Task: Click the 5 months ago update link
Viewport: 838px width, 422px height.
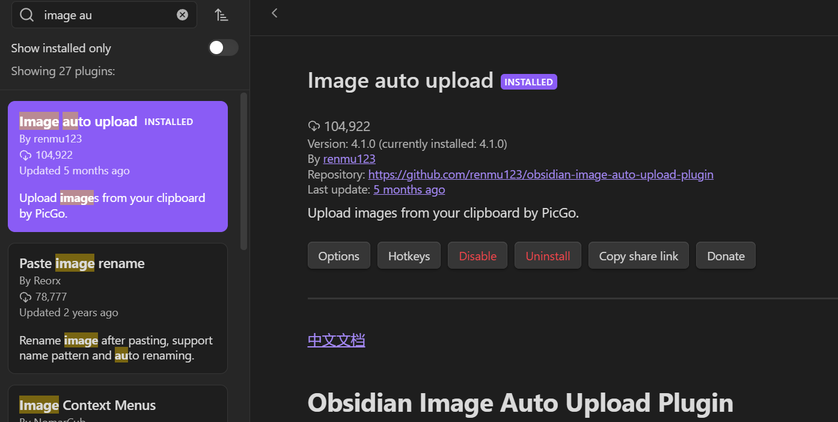Action: (x=409, y=190)
